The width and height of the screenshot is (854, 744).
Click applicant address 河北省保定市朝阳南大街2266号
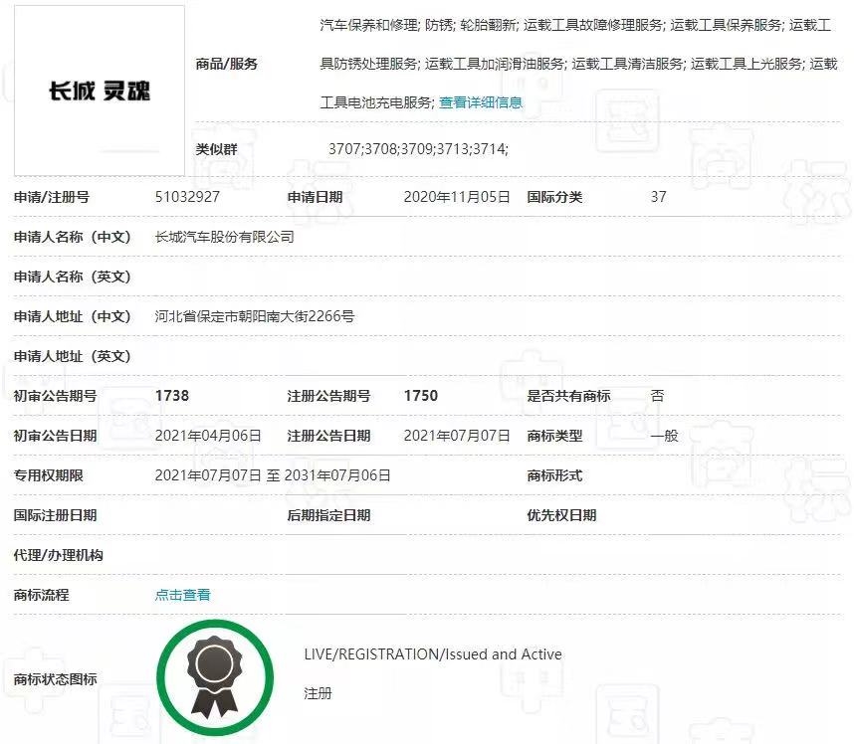click(255, 316)
